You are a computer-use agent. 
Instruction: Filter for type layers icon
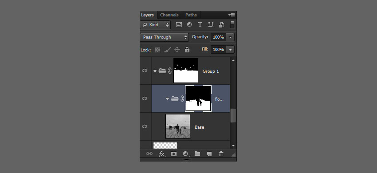click(x=200, y=24)
